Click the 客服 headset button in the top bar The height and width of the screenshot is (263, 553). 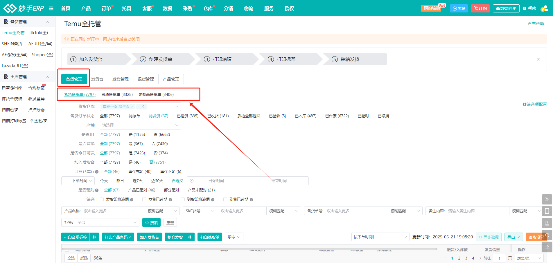[459, 8]
